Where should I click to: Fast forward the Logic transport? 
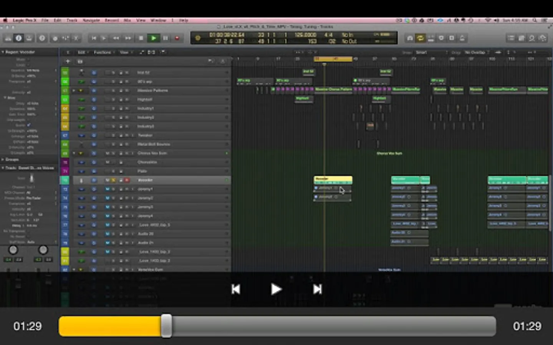[x=128, y=38]
